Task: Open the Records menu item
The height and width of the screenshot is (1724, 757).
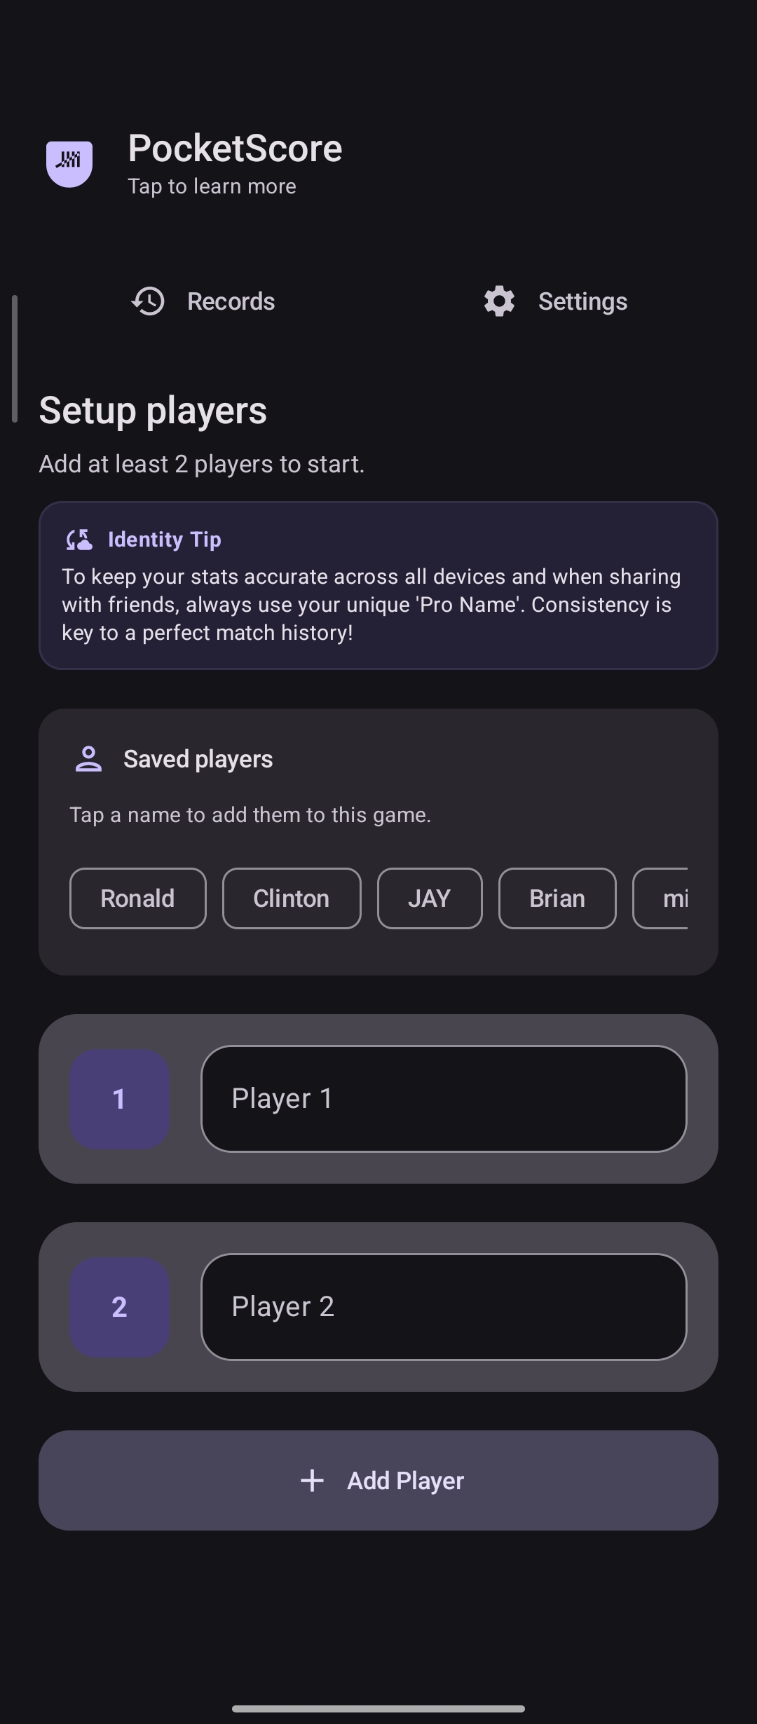Action: (231, 301)
